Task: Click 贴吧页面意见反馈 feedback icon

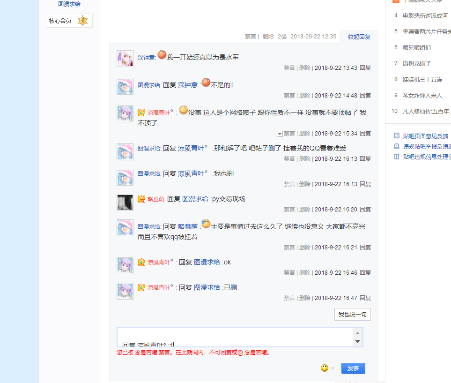Action: coord(397,135)
